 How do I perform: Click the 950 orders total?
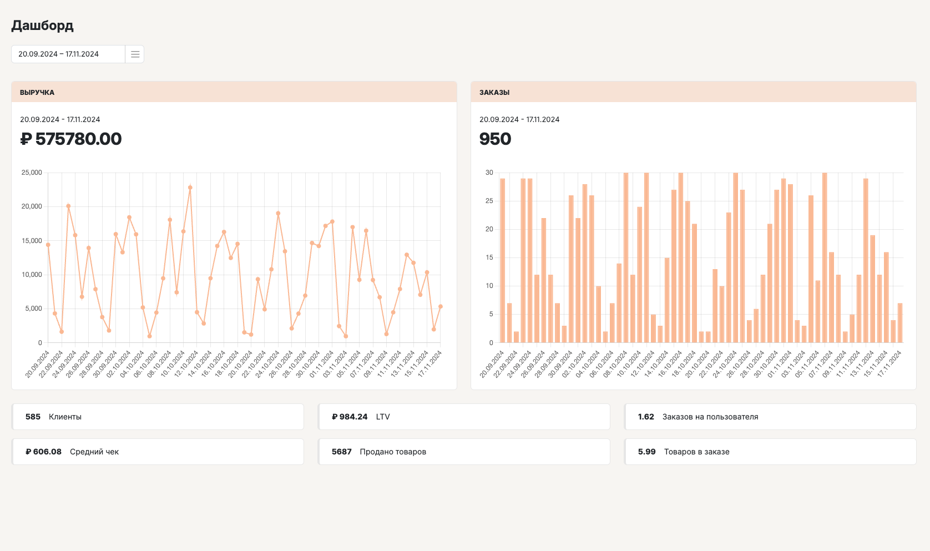pos(495,139)
